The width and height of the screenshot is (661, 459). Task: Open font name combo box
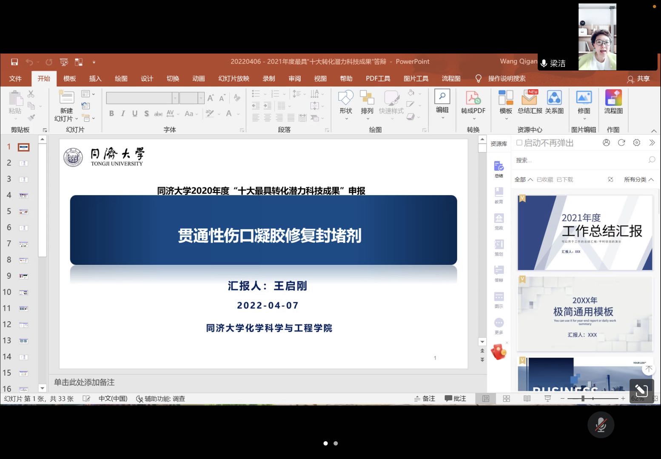coord(142,98)
